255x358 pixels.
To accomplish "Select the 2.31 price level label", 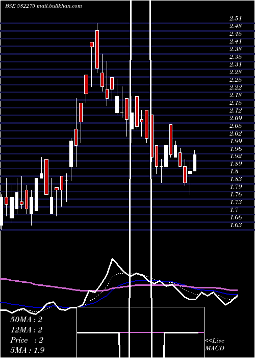I will [236, 64].
